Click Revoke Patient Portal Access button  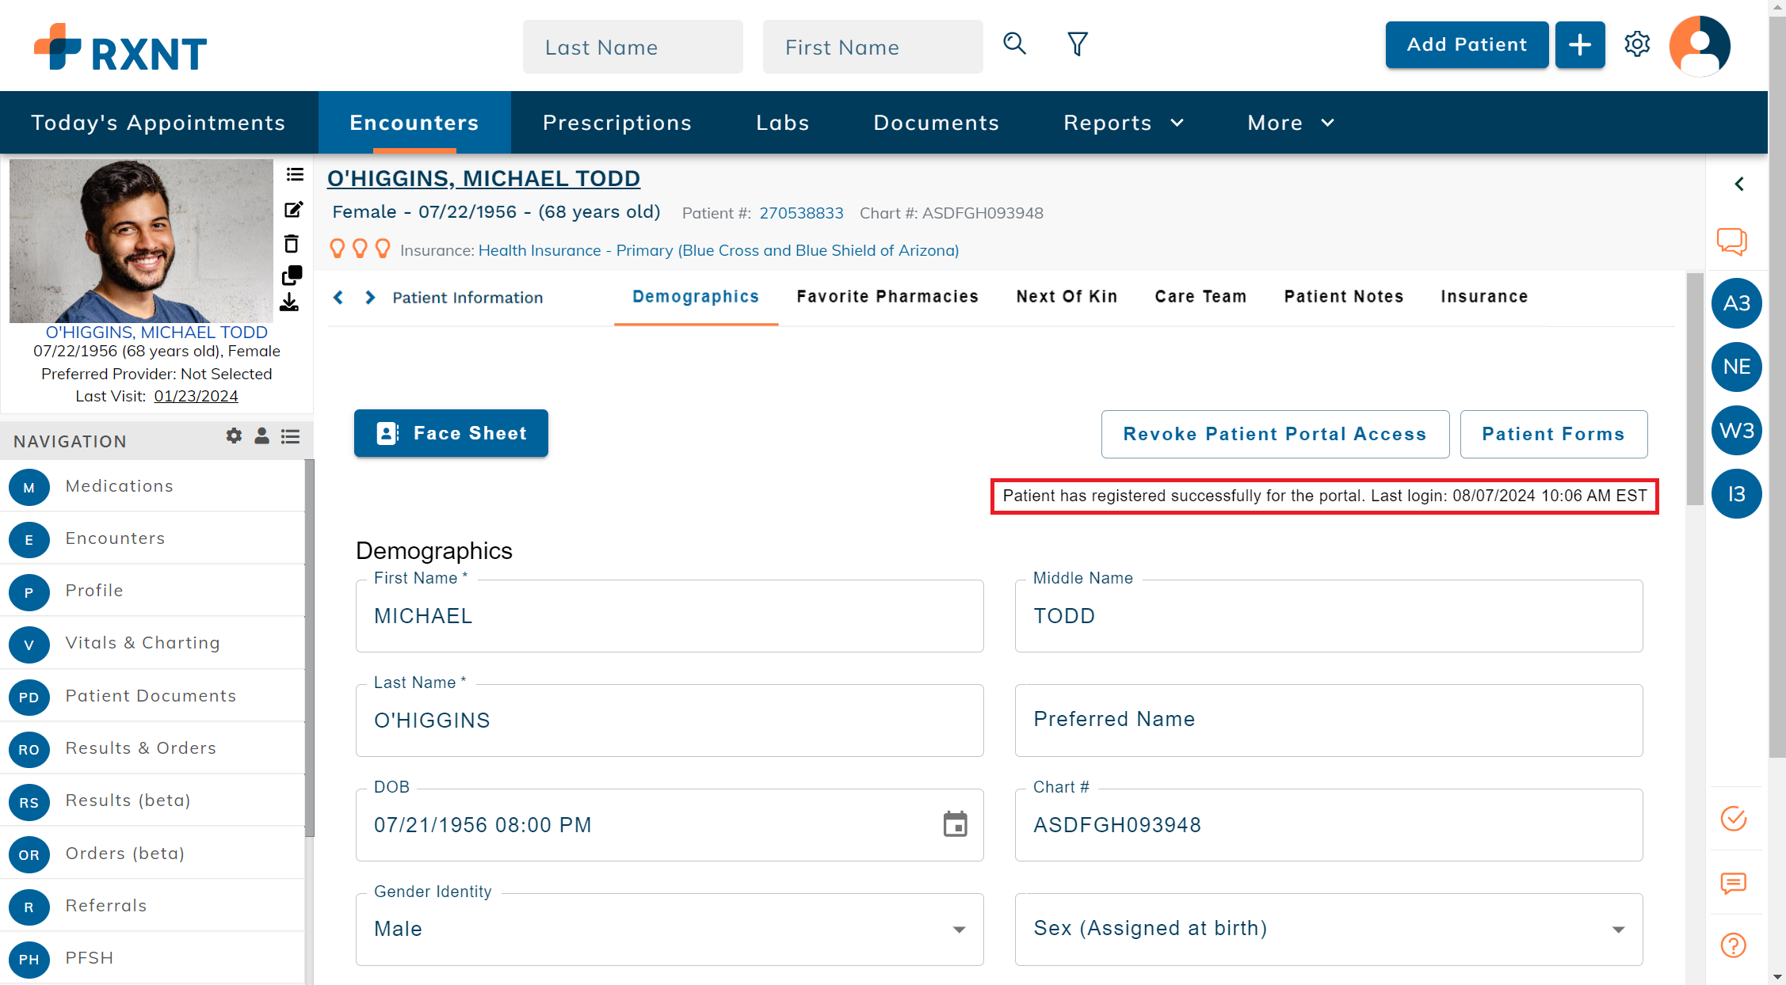tap(1274, 434)
